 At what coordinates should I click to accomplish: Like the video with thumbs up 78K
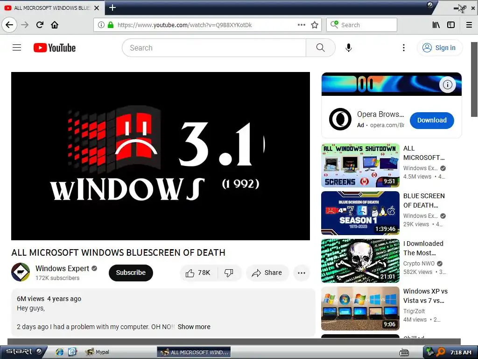pos(198,273)
